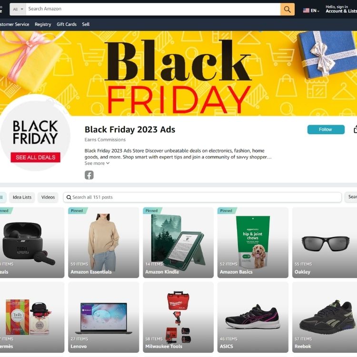
Task: Open the Gift Cards menu link
Action: click(x=67, y=24)
